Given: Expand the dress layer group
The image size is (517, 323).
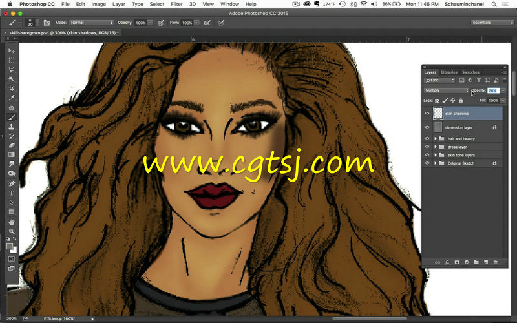Looking at the screenshot, I should (x=436, y=147).
